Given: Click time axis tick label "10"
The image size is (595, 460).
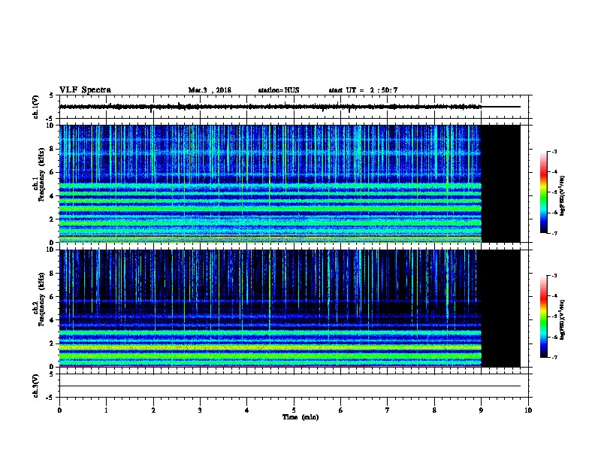Looking at the screenshot, I should click(528, 410).
